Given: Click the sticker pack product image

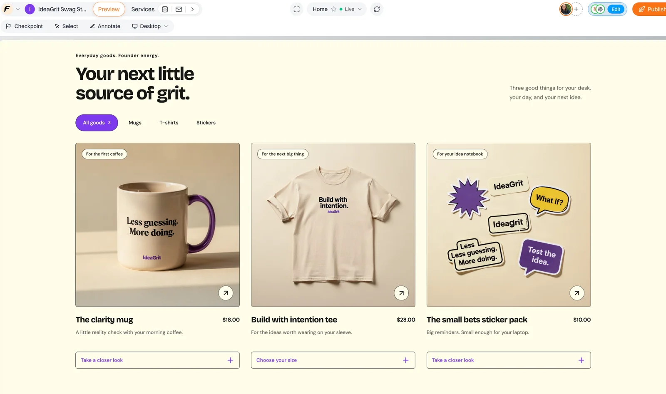Looking at the screenshot, I should (x=509, y=225).
